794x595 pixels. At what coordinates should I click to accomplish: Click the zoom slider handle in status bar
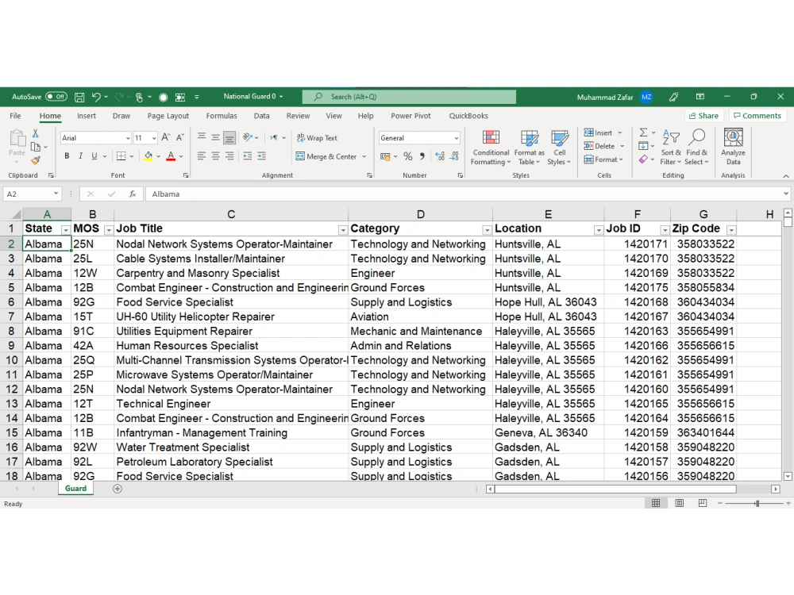click(x=757, y=504)
